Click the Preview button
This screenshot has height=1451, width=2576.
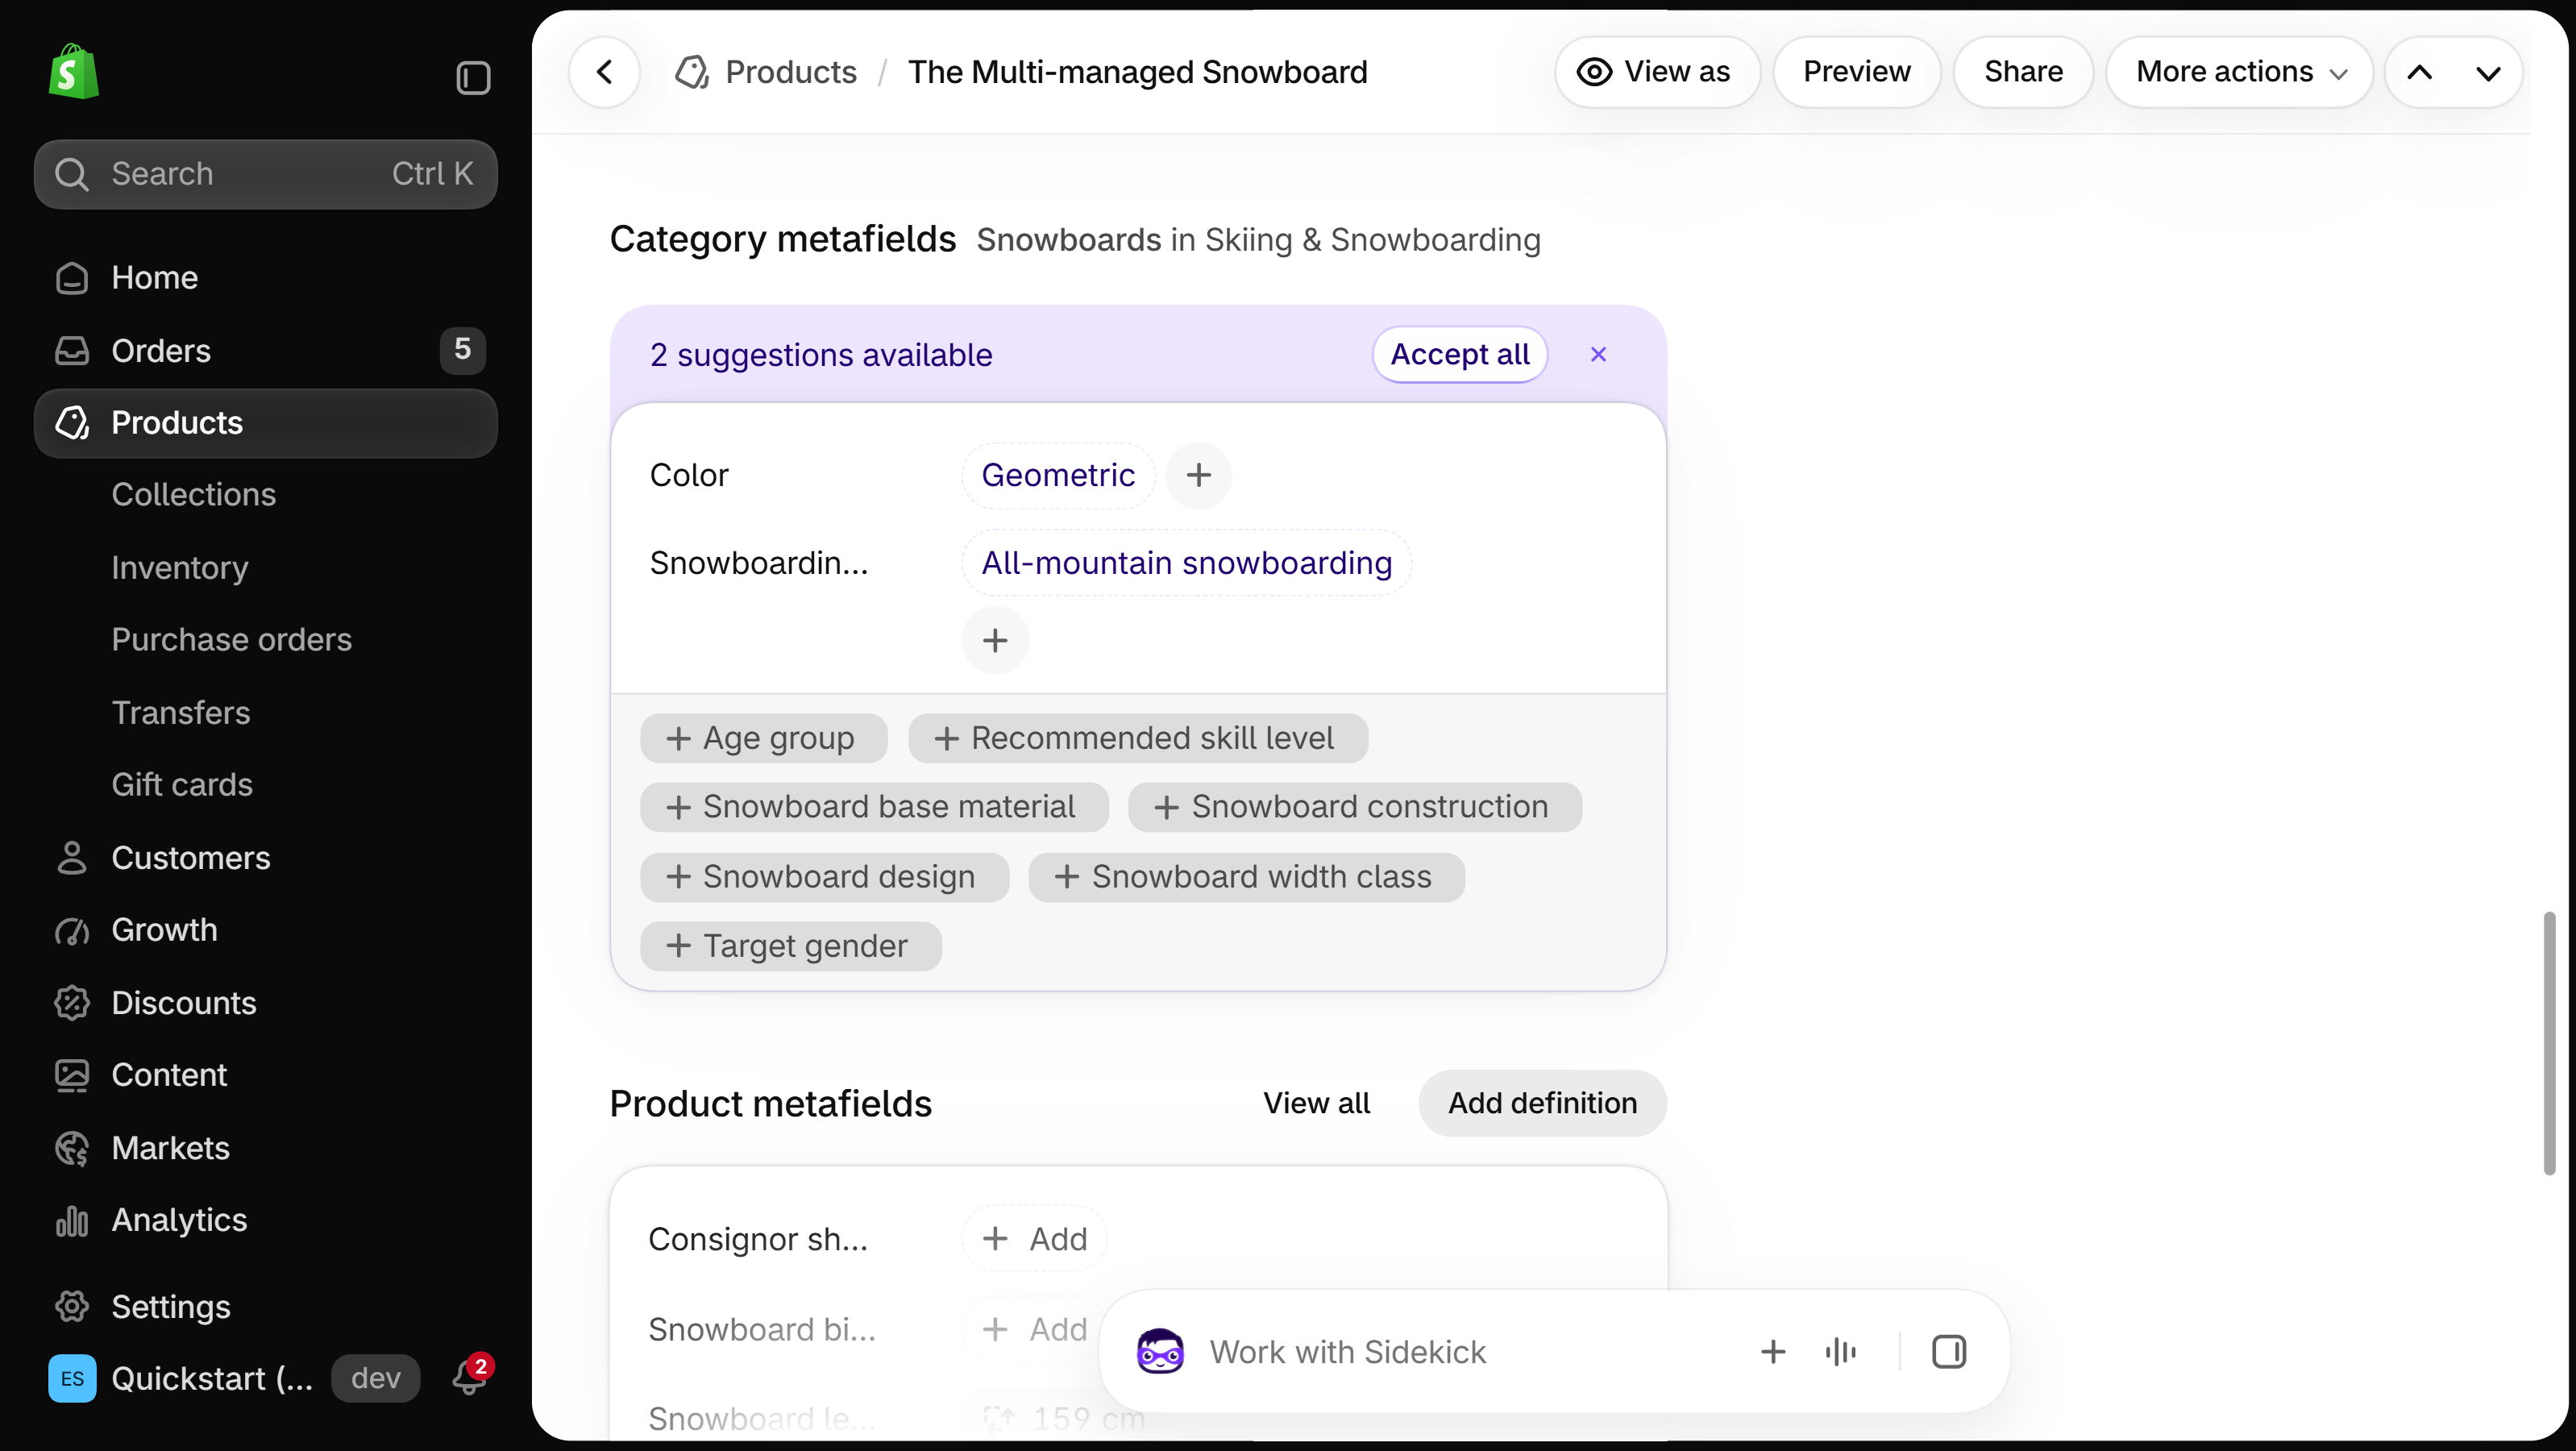(x=1856, y=72)
